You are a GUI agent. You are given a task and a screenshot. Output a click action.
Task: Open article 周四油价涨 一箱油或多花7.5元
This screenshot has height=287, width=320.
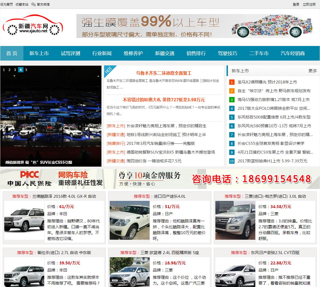[154, 161]
